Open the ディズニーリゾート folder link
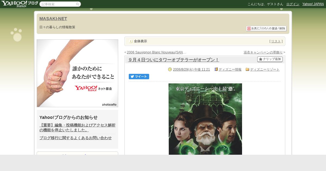The width and height of the screenshot is (326, 171). pyautogui.click(x=265, y=69)
